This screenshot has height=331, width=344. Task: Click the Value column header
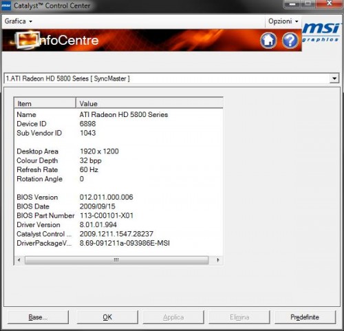point(149,103)
